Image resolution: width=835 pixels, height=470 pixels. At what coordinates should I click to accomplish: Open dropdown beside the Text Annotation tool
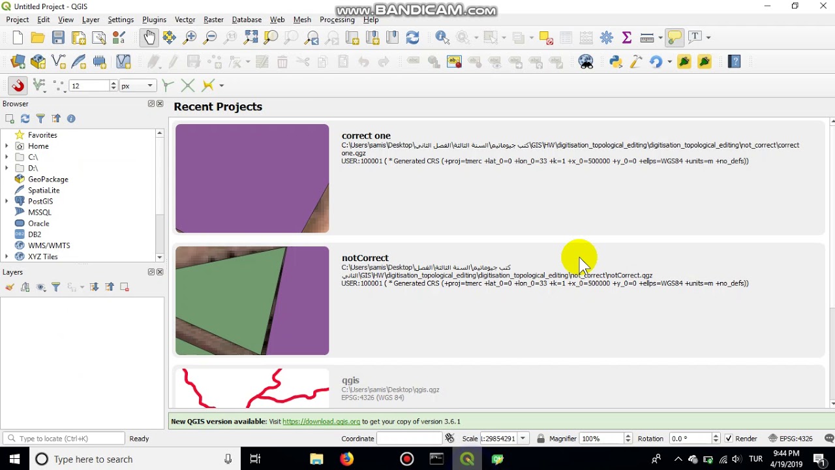tap(708, 38)
